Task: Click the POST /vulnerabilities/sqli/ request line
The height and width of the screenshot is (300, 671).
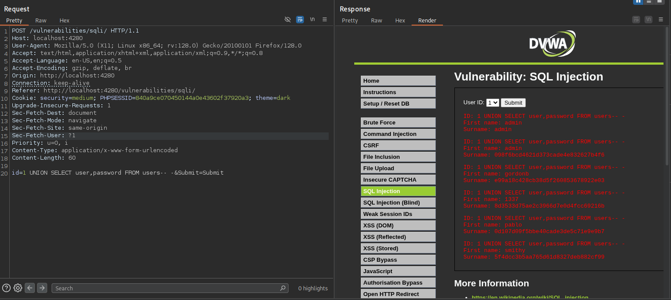Action: 75,31
